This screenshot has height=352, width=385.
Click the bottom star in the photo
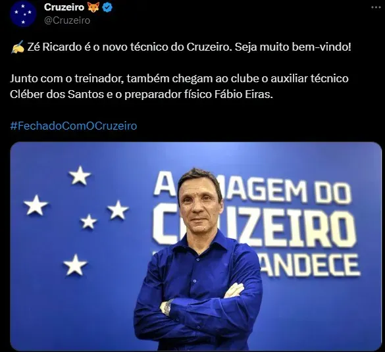click(x=75, y=264)
